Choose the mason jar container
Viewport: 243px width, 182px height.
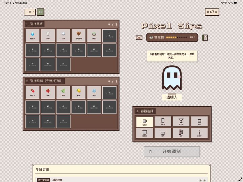coord(144,133)
